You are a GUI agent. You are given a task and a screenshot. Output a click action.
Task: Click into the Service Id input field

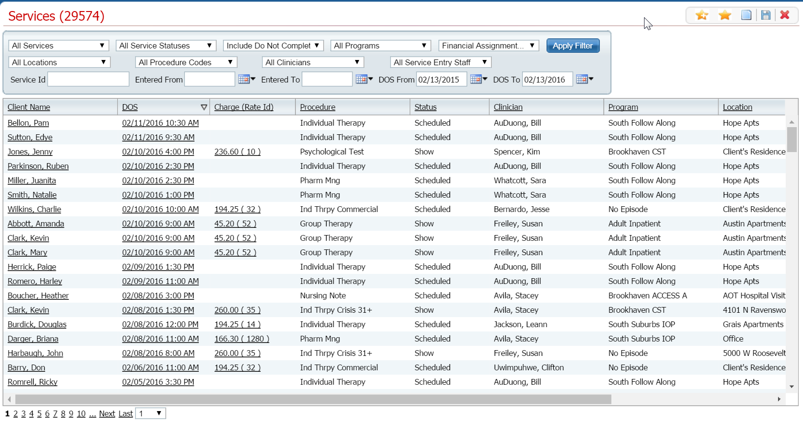[88, 80]
